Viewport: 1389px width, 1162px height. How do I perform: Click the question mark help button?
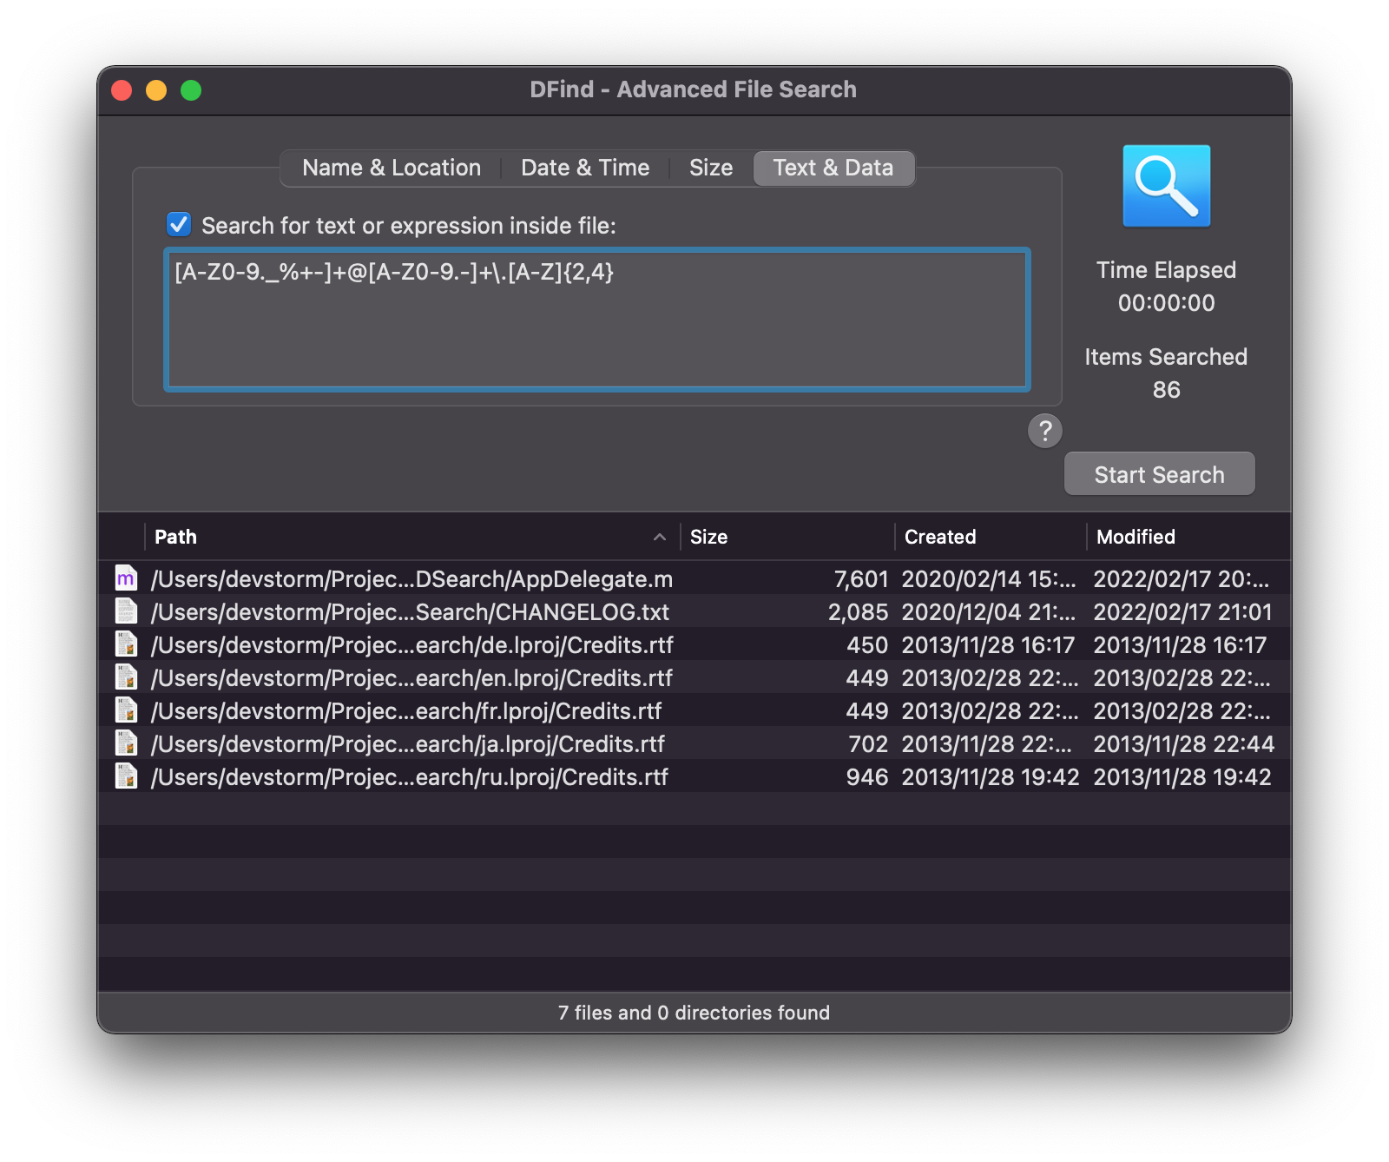[1045, 431]
